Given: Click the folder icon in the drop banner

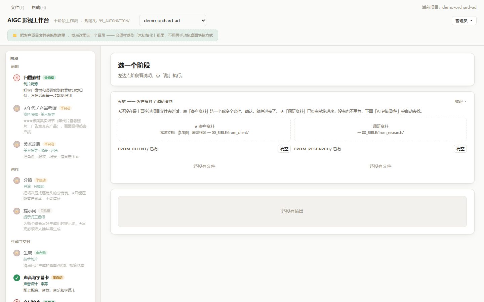Looking at the screenshot, I should 15,35.
